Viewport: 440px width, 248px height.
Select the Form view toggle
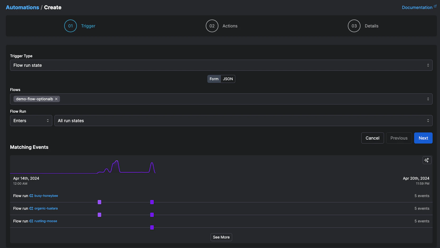[x=214, y=79]
